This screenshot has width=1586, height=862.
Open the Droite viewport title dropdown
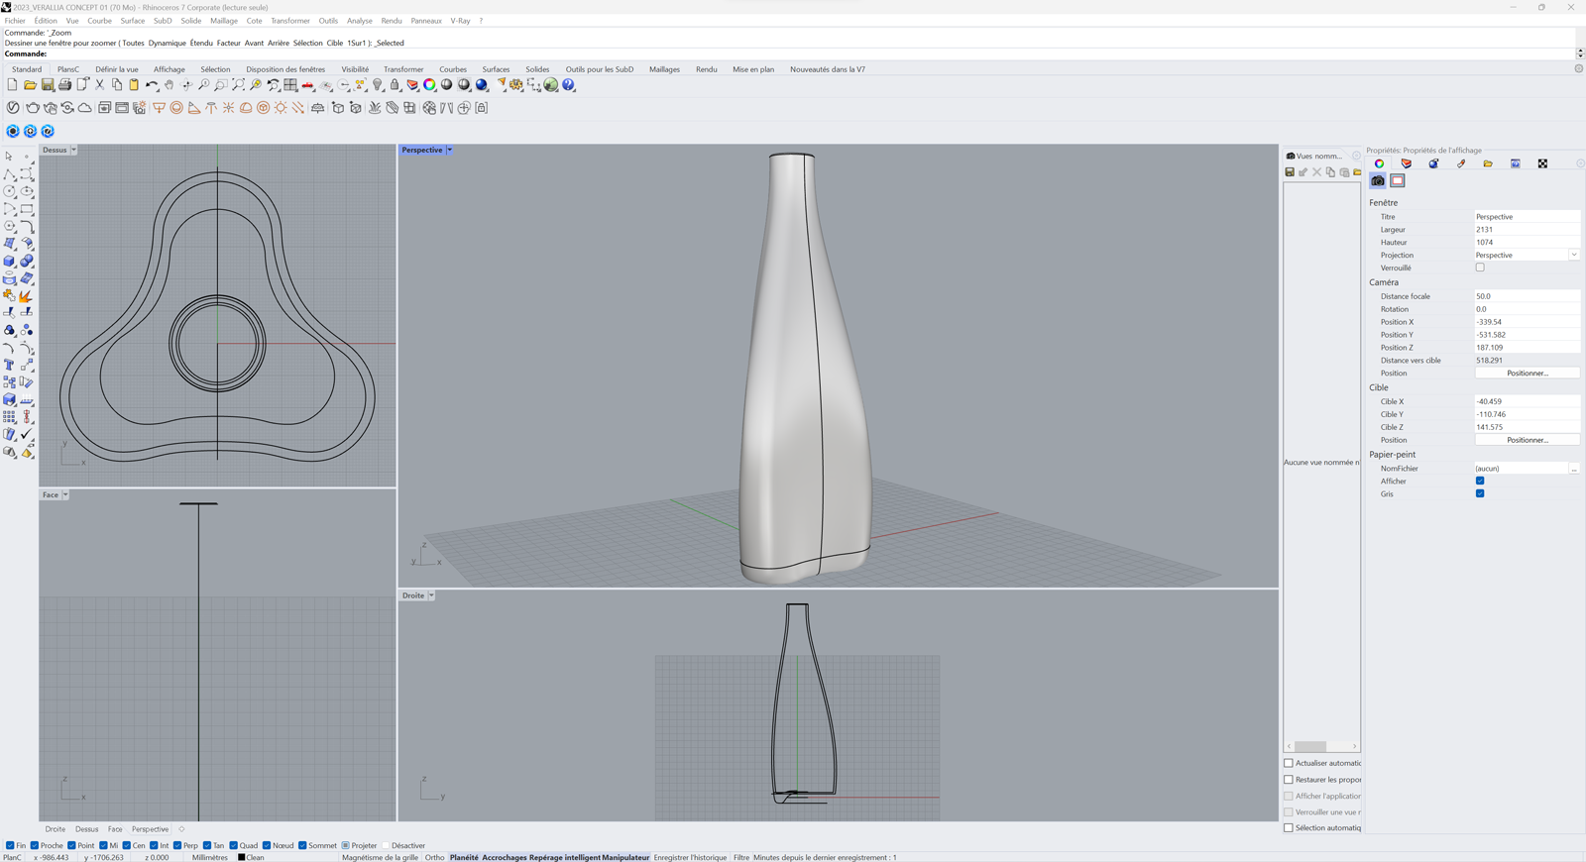click(431, 595)
